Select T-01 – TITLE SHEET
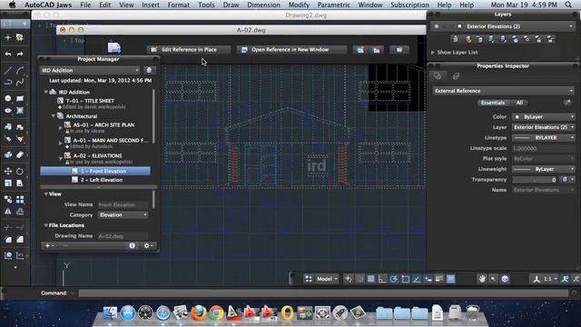This screenshot has width=581, height=327. click(90, 101)
